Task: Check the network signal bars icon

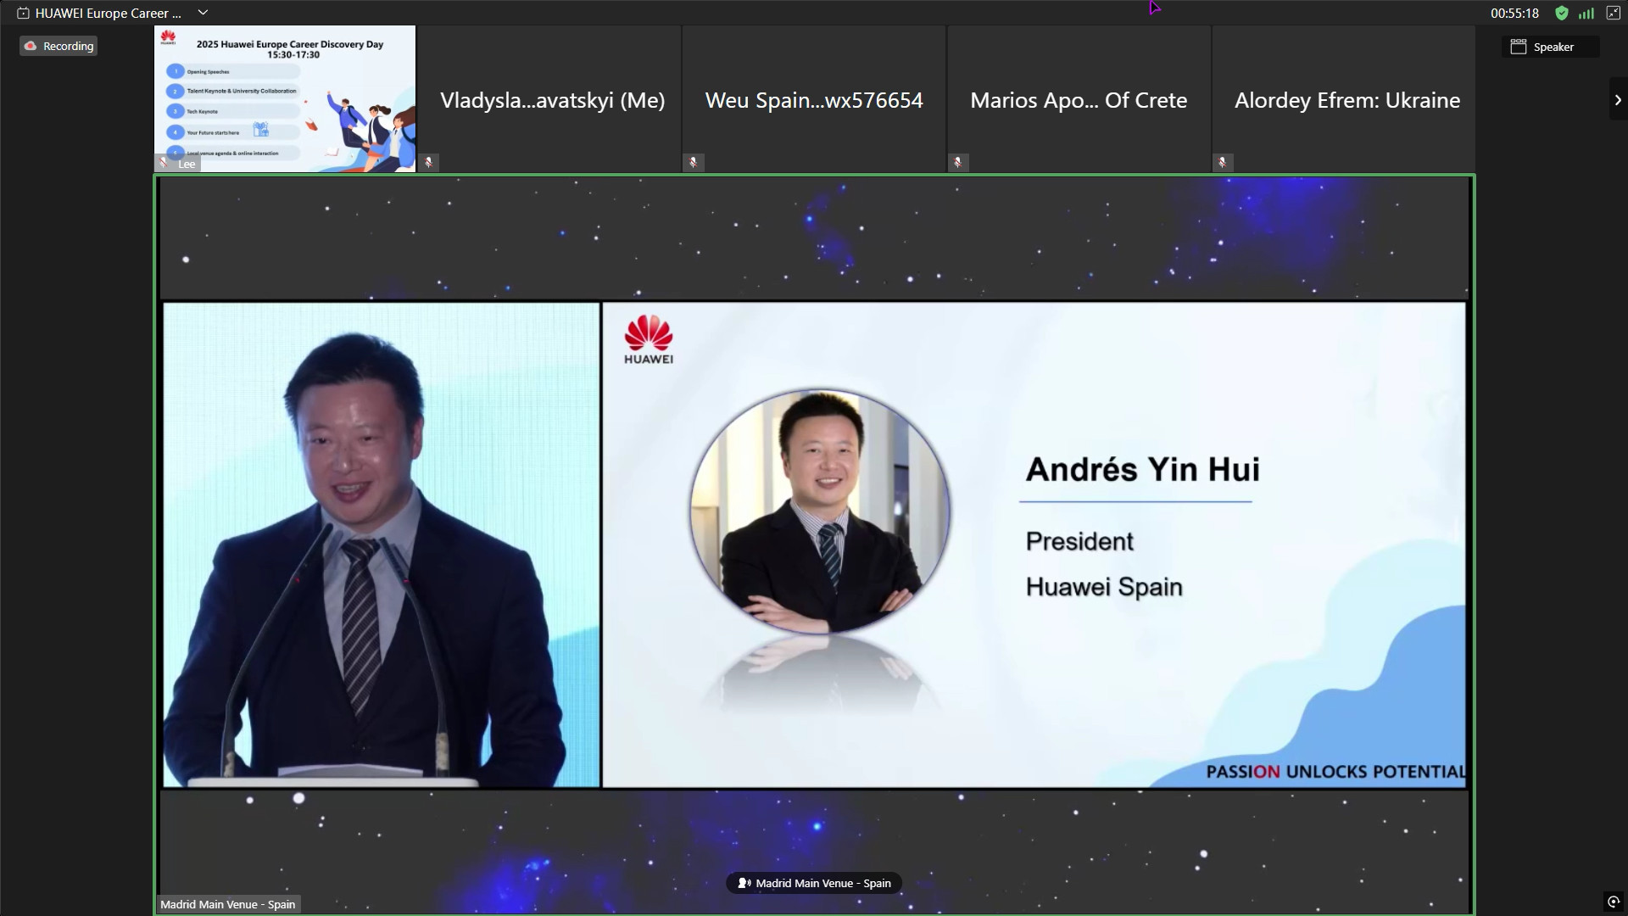Action: tap(1586, 13)
